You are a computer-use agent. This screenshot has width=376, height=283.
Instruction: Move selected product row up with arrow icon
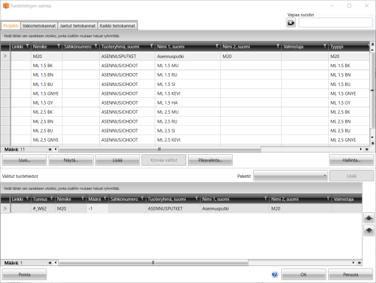368,218
